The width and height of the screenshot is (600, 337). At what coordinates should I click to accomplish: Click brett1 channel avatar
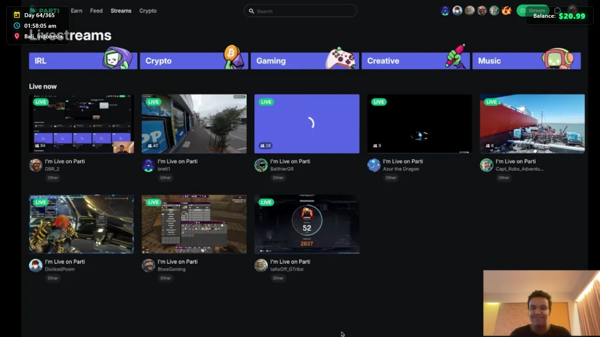(148, 165)
